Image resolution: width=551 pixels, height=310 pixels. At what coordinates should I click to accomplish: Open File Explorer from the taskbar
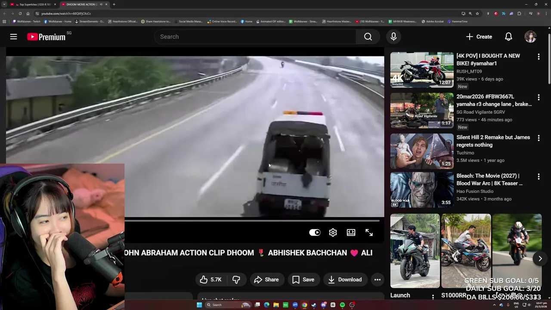click(x=276, y=305)
